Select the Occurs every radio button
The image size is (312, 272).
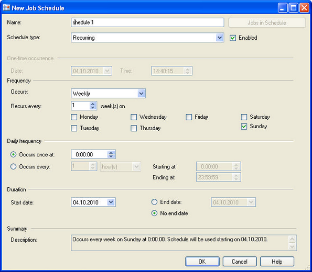pos(13,166)
